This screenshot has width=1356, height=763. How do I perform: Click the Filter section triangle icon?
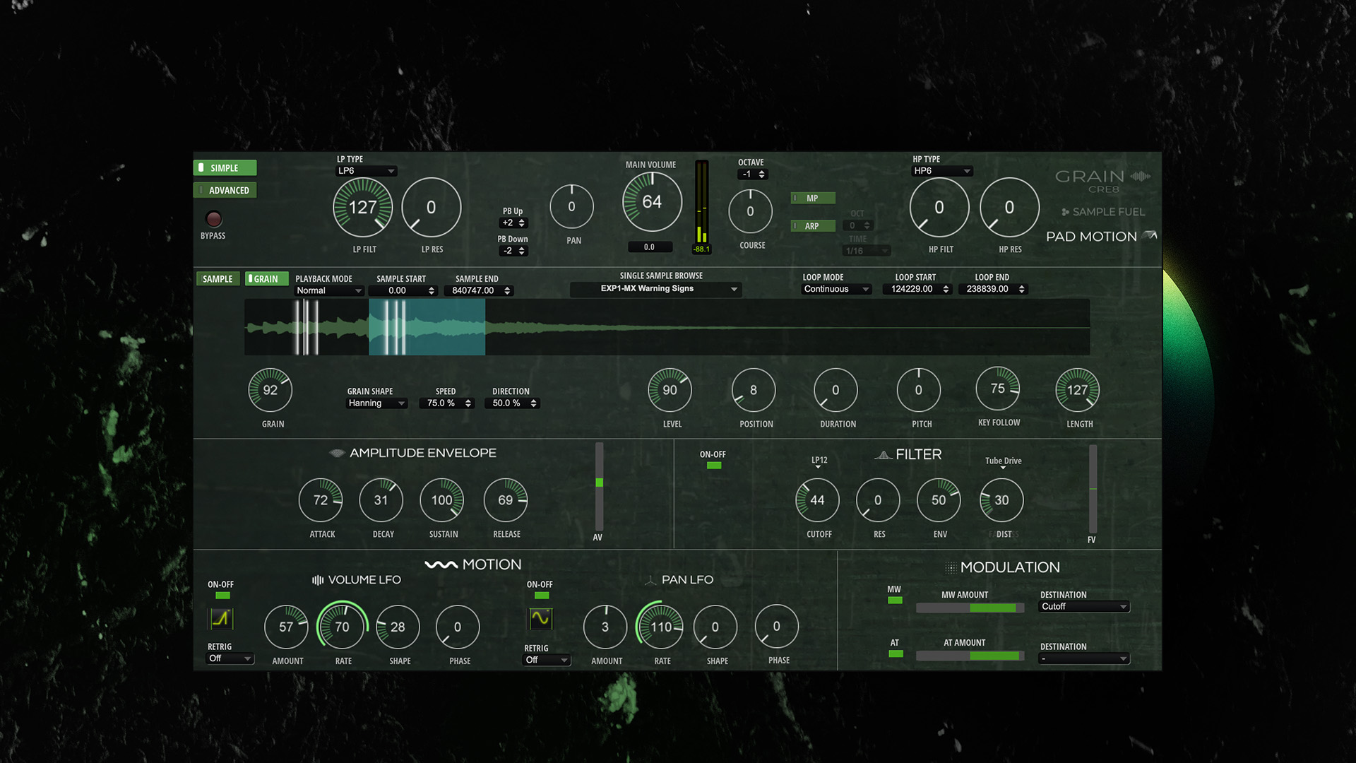pos(884,454)
